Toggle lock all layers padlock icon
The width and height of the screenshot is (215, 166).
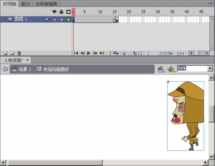click(61, 12)
